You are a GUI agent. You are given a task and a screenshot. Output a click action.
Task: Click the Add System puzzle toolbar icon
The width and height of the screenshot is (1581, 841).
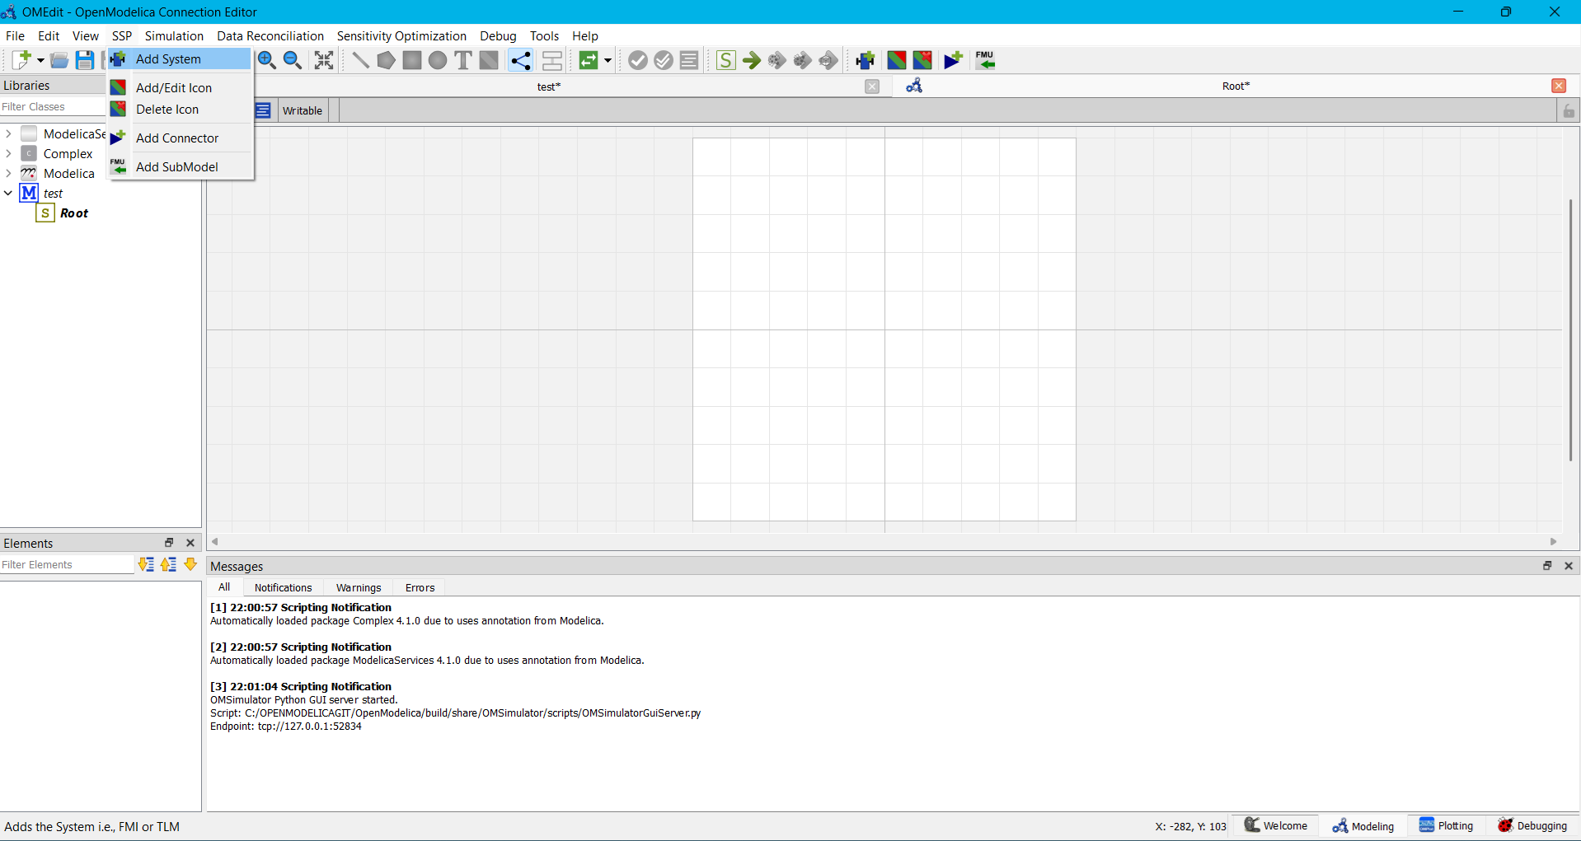point(865,60)
